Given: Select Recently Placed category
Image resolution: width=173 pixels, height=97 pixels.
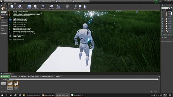Looking at the screenshot, I should pyautogui.click(x=4, y=15).
